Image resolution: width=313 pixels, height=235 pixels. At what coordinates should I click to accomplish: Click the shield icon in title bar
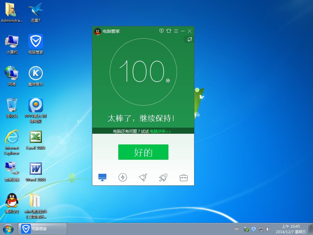point(161,31)
